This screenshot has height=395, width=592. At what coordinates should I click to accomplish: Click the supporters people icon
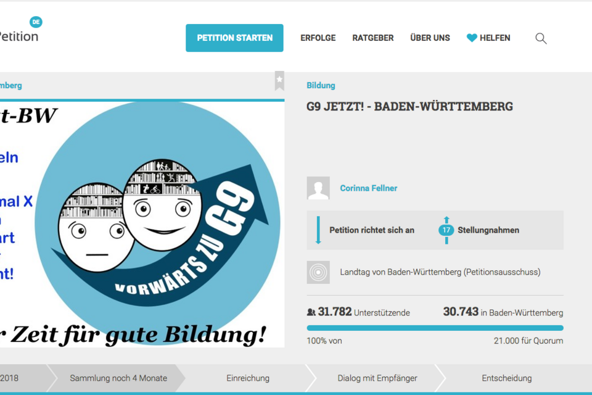[311, 312]
